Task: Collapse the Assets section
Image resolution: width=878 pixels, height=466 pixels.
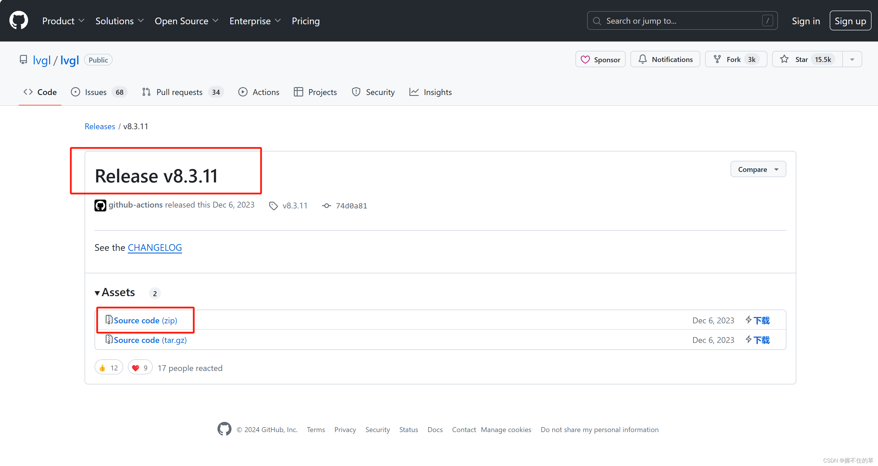Action: pos(115,292)
